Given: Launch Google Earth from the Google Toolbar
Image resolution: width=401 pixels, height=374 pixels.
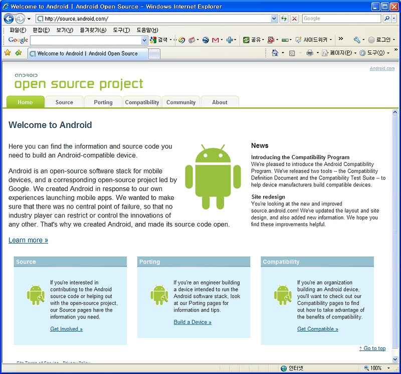Looking at the screenshot, I should click(206, 39).
